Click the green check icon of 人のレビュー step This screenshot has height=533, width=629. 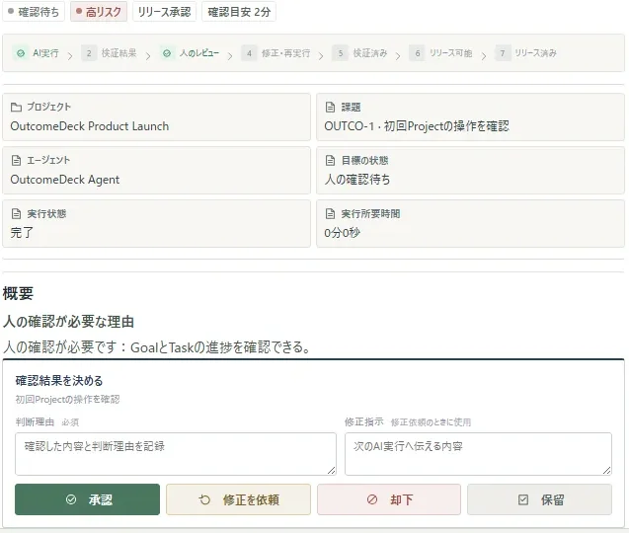click(x=167, y=53)
